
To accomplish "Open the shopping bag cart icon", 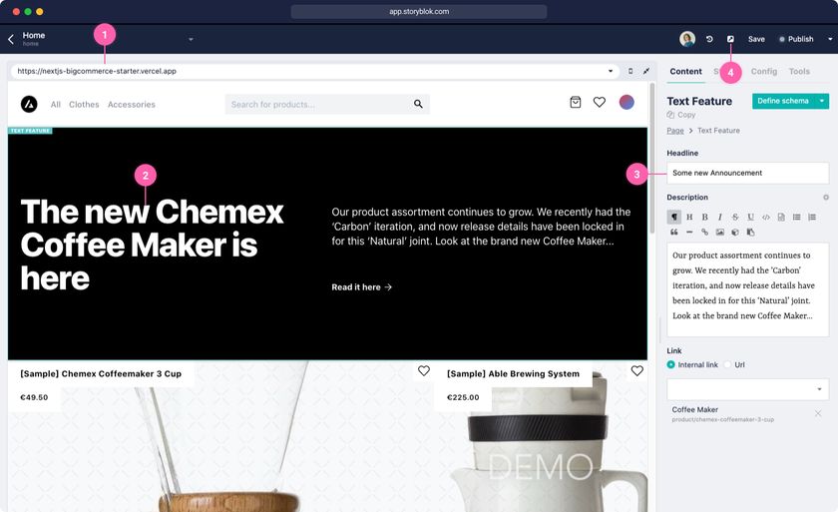I will click(575, 102).
